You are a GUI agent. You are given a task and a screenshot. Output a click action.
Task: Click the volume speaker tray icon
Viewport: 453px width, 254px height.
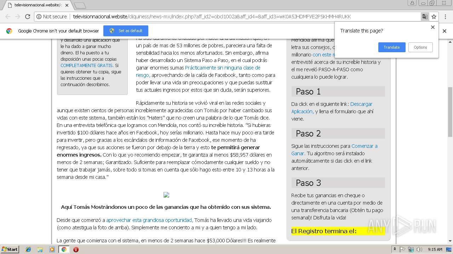pos(419,249)
